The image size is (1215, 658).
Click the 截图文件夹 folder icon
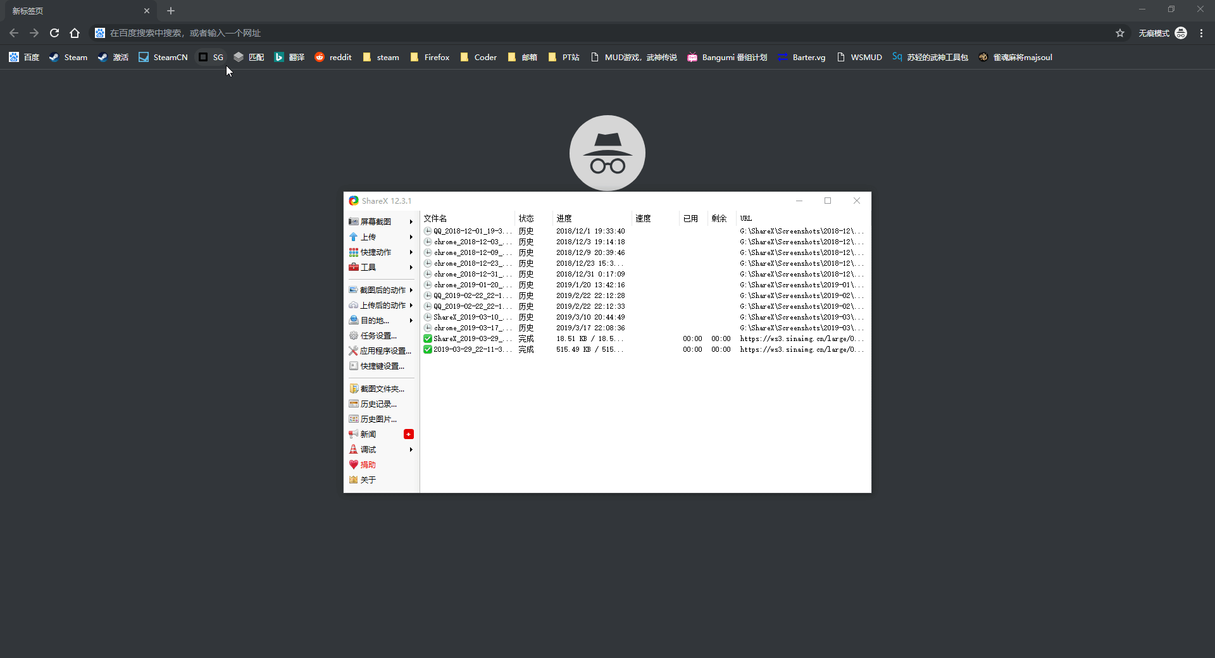tap(353, 389)
